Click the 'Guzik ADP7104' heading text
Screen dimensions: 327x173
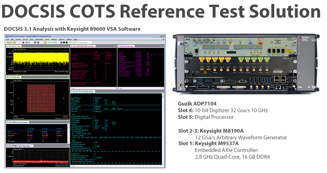tap(197, 103)
